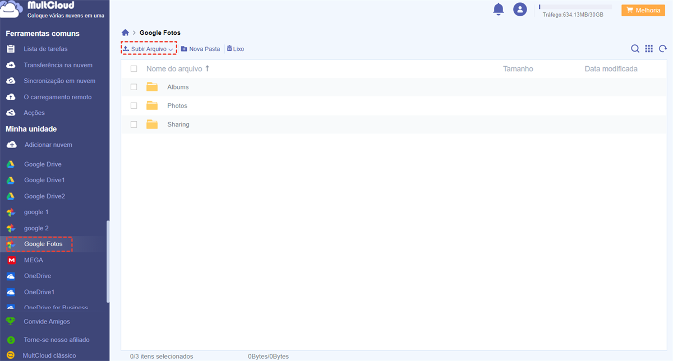Click the OneDrive cloud icon
The image size is (673, 361).
coord(10,276)
